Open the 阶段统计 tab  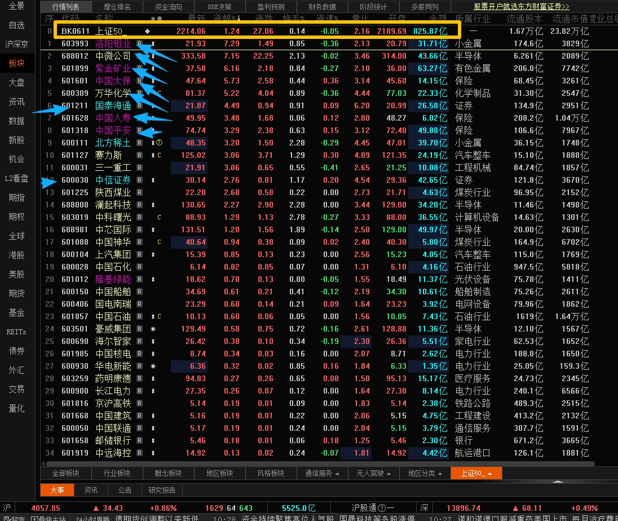(x=373, y=7)
